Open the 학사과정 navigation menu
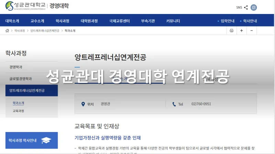This screenshot has width=275, height=154. click(x=63, y=21)
